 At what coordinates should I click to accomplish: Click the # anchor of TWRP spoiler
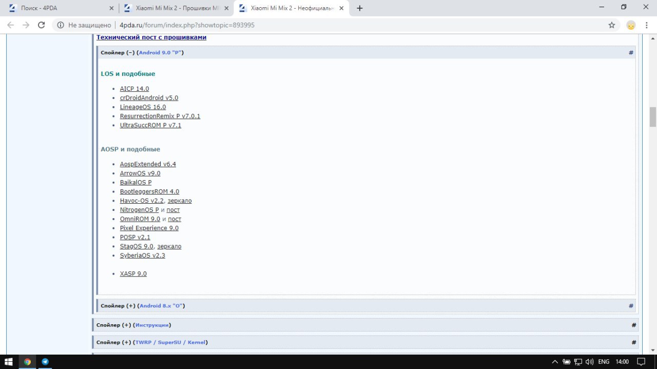coord(634,342)
